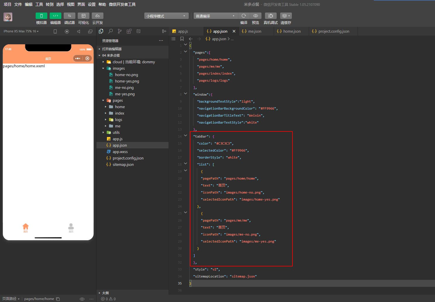Tap the second tab bar item in simulator
This screenshot has width=435, height=302.
tap(71, 228)
